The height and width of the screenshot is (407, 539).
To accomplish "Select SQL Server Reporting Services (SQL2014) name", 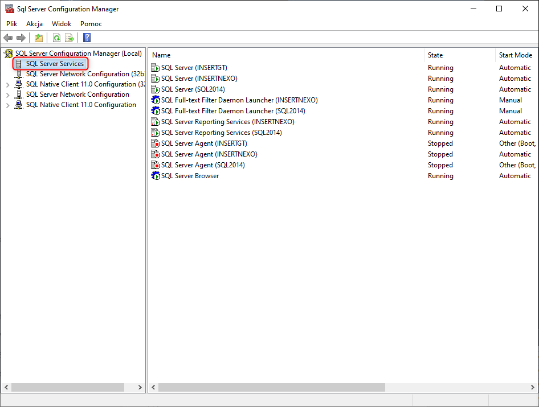I will (x=222, y=133).
